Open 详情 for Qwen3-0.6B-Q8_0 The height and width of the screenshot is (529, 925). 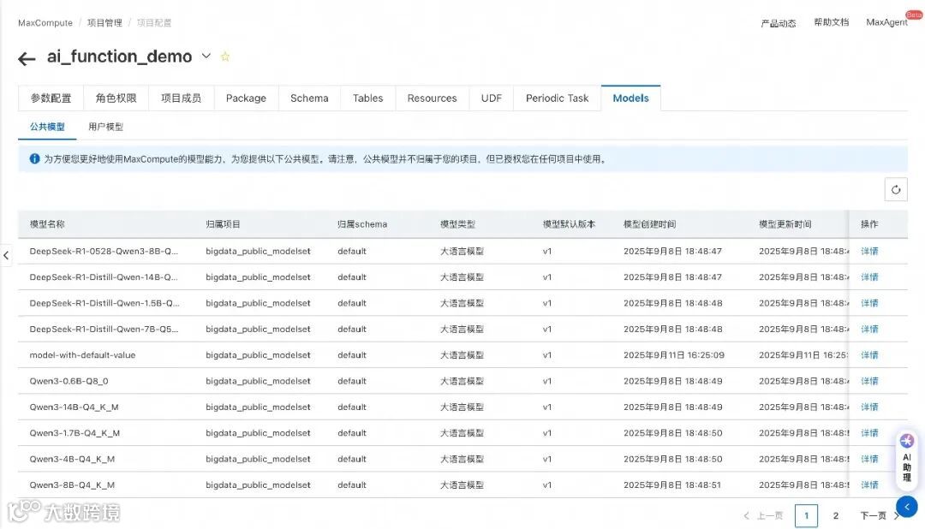pyautogui.click(x=869, y=380)
